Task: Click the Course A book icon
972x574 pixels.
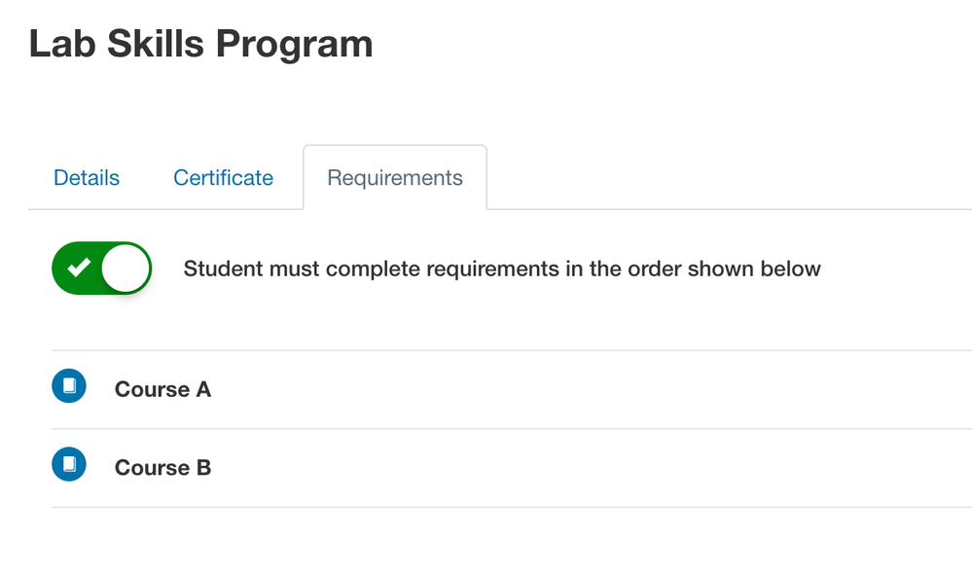Action: (x=69, y=386)
